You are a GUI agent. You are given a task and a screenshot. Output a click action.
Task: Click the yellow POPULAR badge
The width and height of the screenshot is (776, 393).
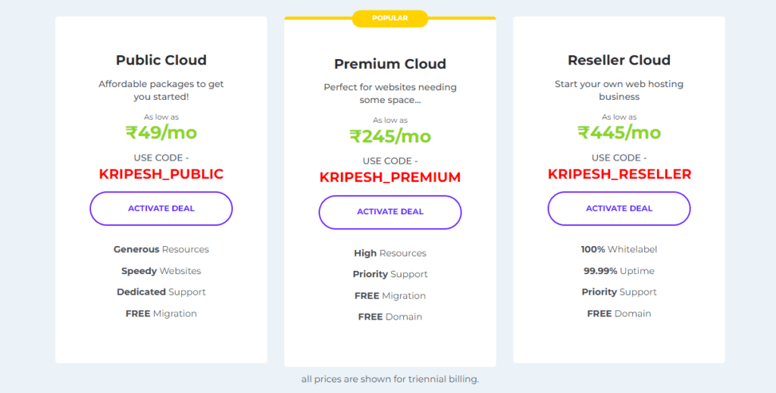(390, 18)
